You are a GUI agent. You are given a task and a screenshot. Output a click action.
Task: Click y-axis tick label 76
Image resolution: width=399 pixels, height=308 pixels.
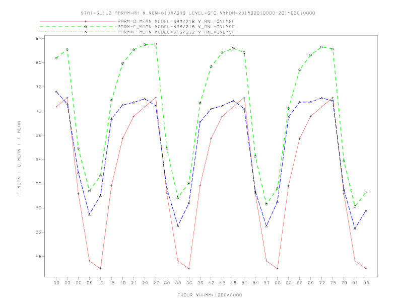[39, 87]
